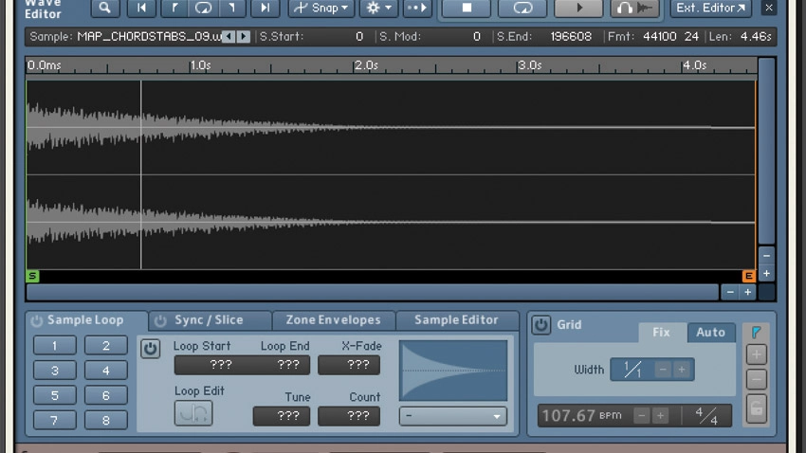
Task: Select loop slot 2
Action: click(x=106, y=346)
